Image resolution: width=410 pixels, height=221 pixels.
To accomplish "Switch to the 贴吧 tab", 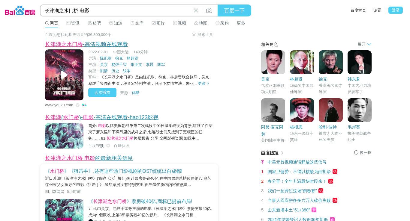I will [94, 23].
